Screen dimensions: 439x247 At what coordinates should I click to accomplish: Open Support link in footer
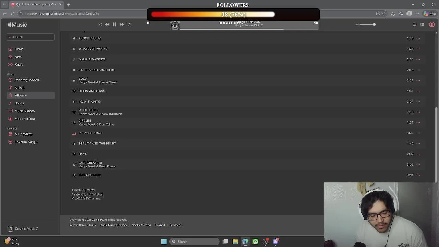[x=160, y=225]
